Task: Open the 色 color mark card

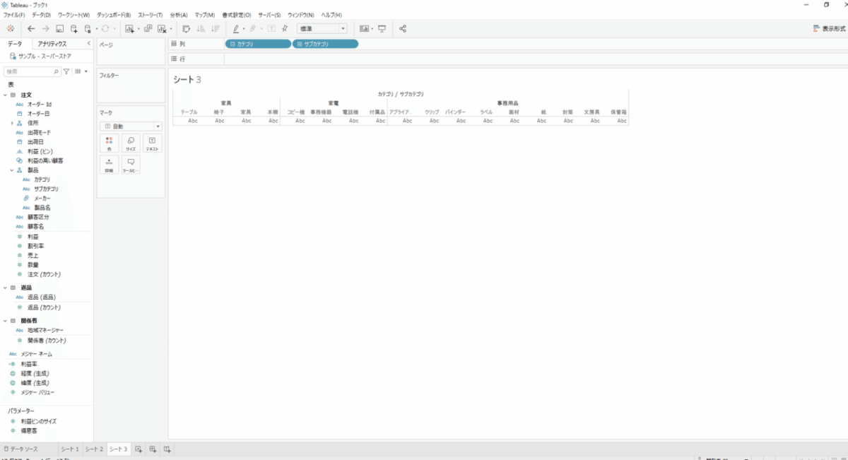Action: 109,143
